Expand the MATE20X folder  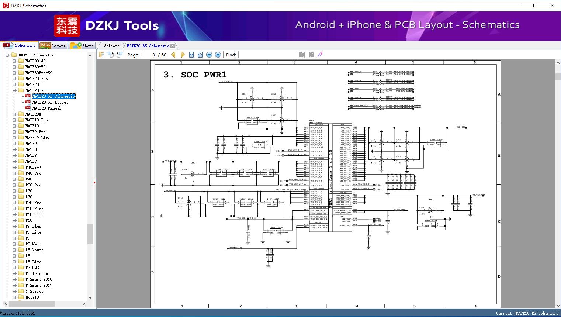pos(14,114)
